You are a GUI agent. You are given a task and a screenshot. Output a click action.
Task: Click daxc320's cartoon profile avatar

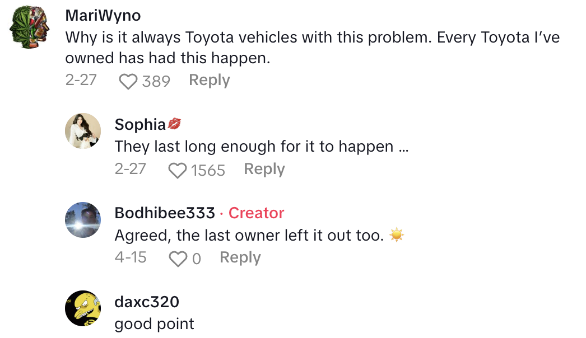point(82,309)
